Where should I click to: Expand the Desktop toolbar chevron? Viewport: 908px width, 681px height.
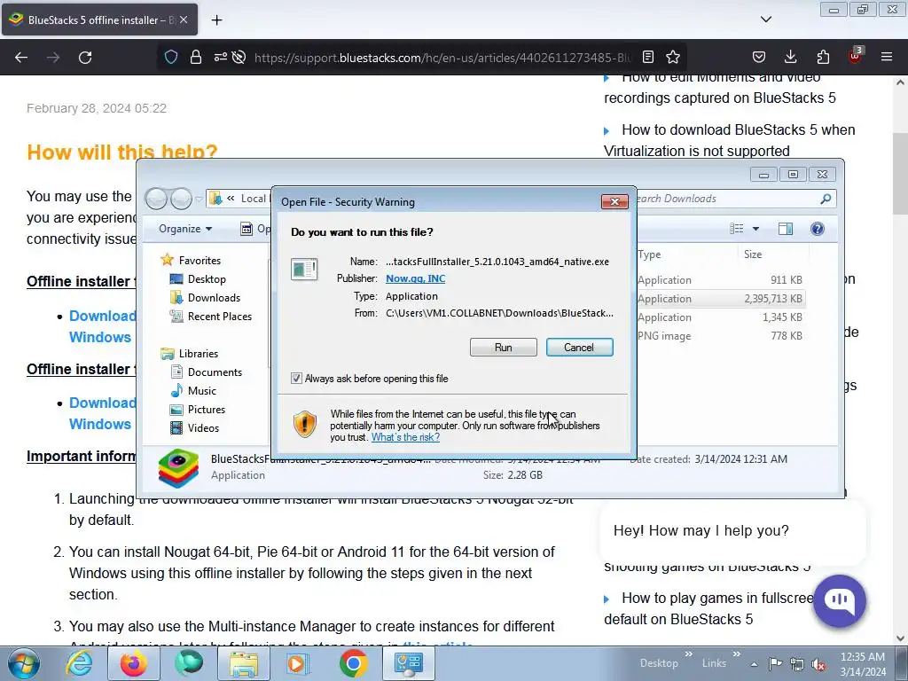pyautogui.click(x=688, y=654)
